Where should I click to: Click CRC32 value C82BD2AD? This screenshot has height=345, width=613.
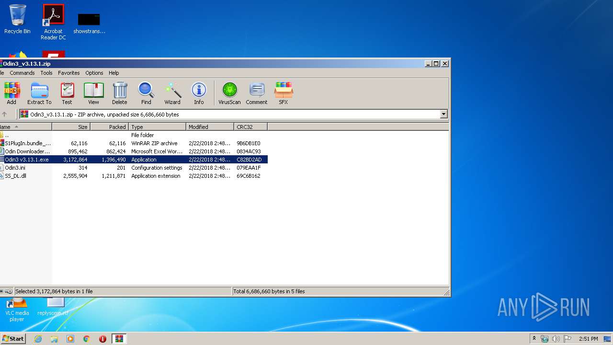pos(249,160)
